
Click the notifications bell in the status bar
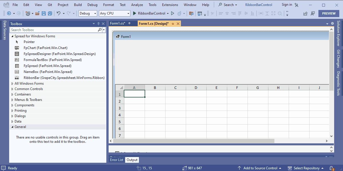tap(332, 168)
